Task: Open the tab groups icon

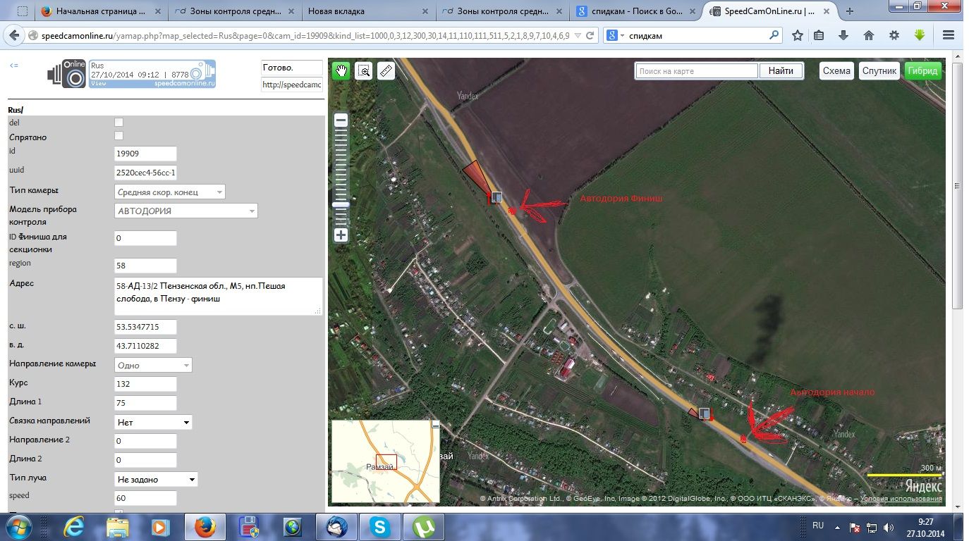Action: point(23,11)
